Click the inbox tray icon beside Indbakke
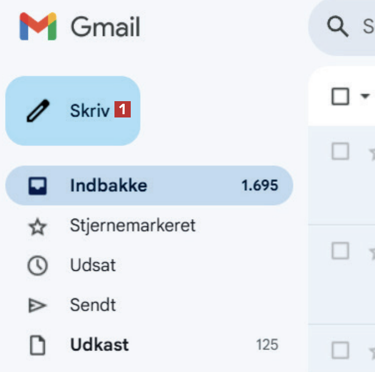This screenshot has height=372, width=375. (38, 186)
